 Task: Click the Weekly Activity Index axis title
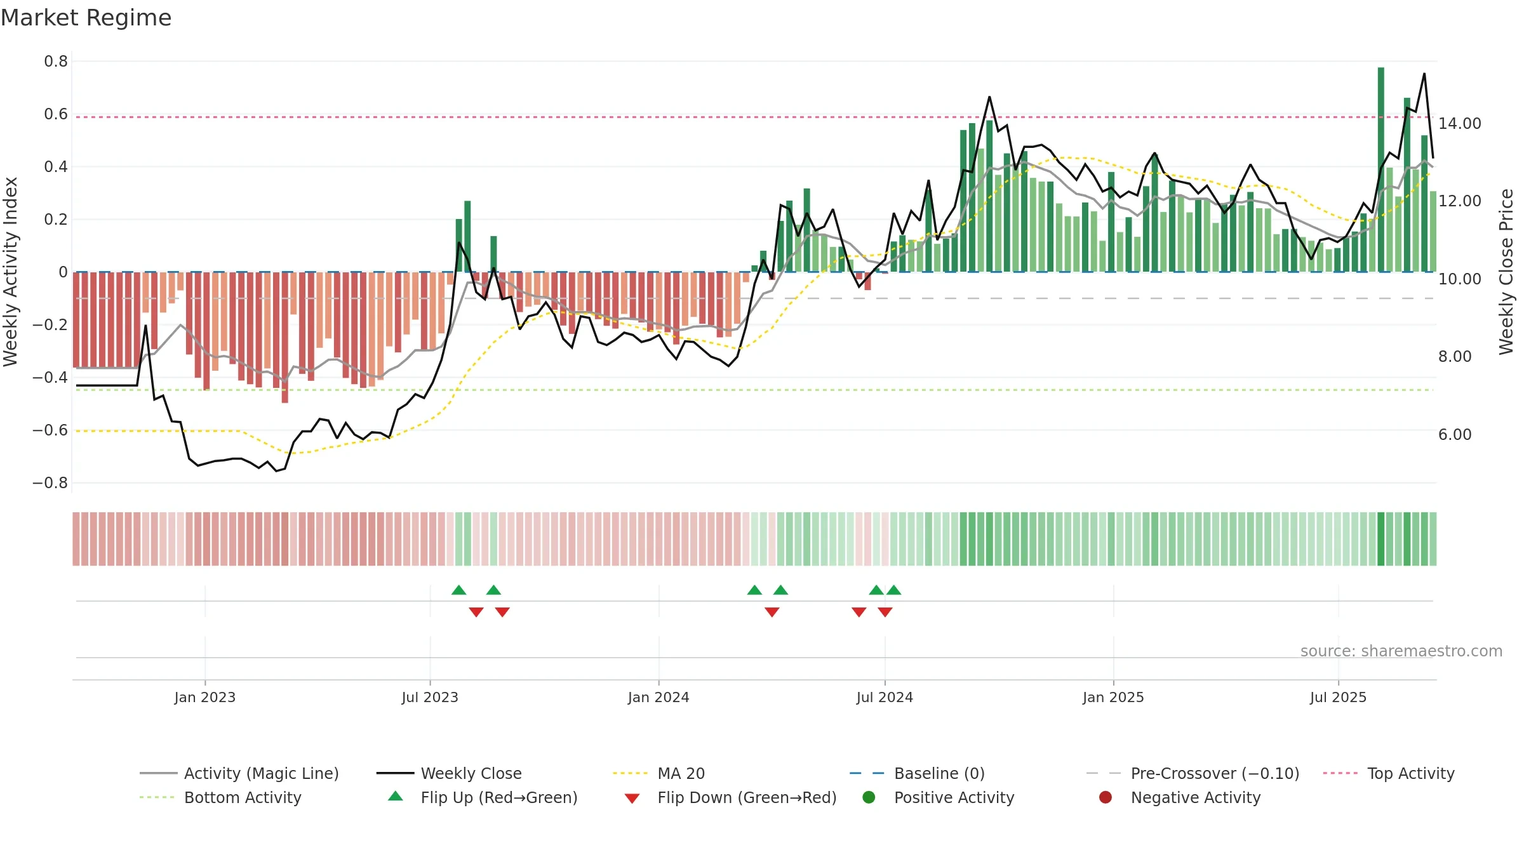[x=11, y=272]
